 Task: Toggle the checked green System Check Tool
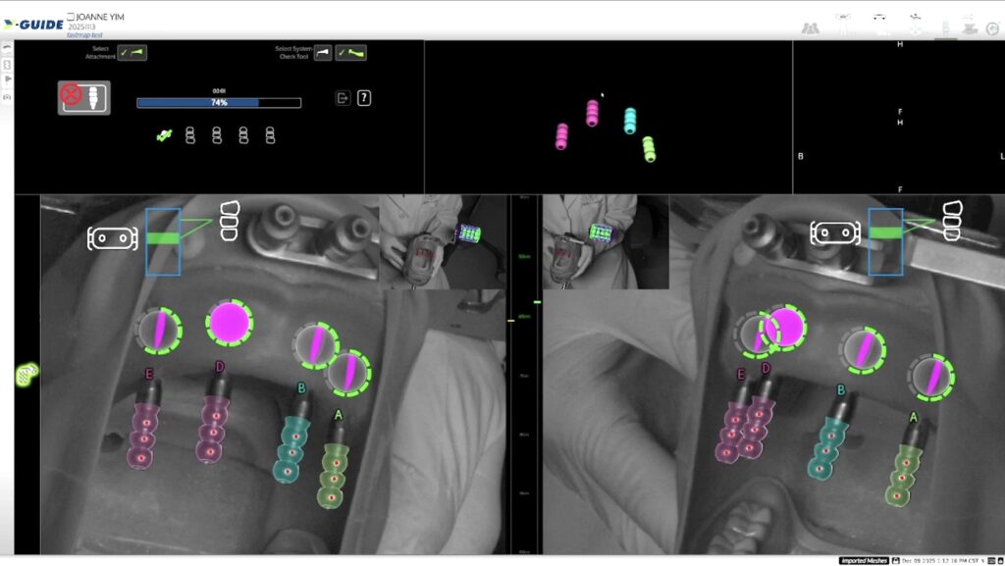tap(350, 53)
